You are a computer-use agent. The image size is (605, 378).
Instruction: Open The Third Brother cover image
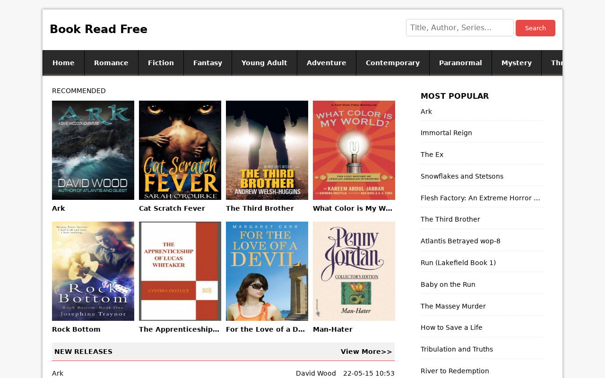267,150
